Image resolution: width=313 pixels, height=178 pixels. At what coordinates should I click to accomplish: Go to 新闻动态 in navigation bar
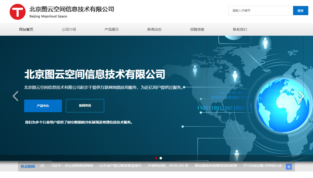point(154,29)
